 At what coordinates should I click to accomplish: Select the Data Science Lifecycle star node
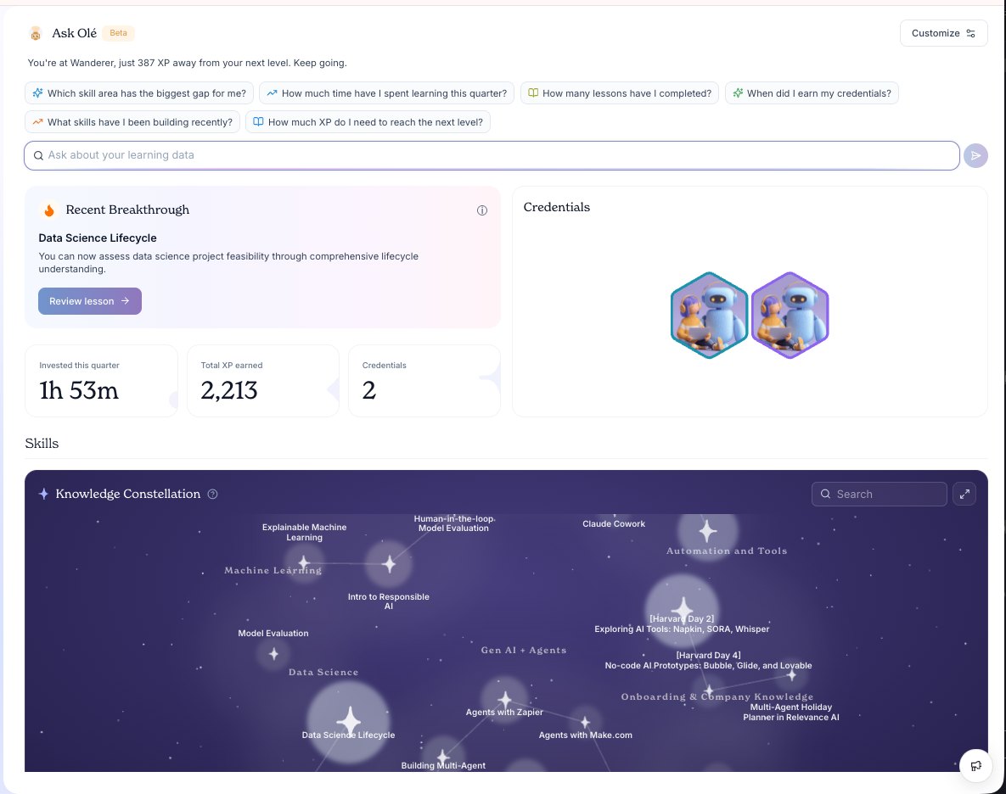[x=349, y=722]
